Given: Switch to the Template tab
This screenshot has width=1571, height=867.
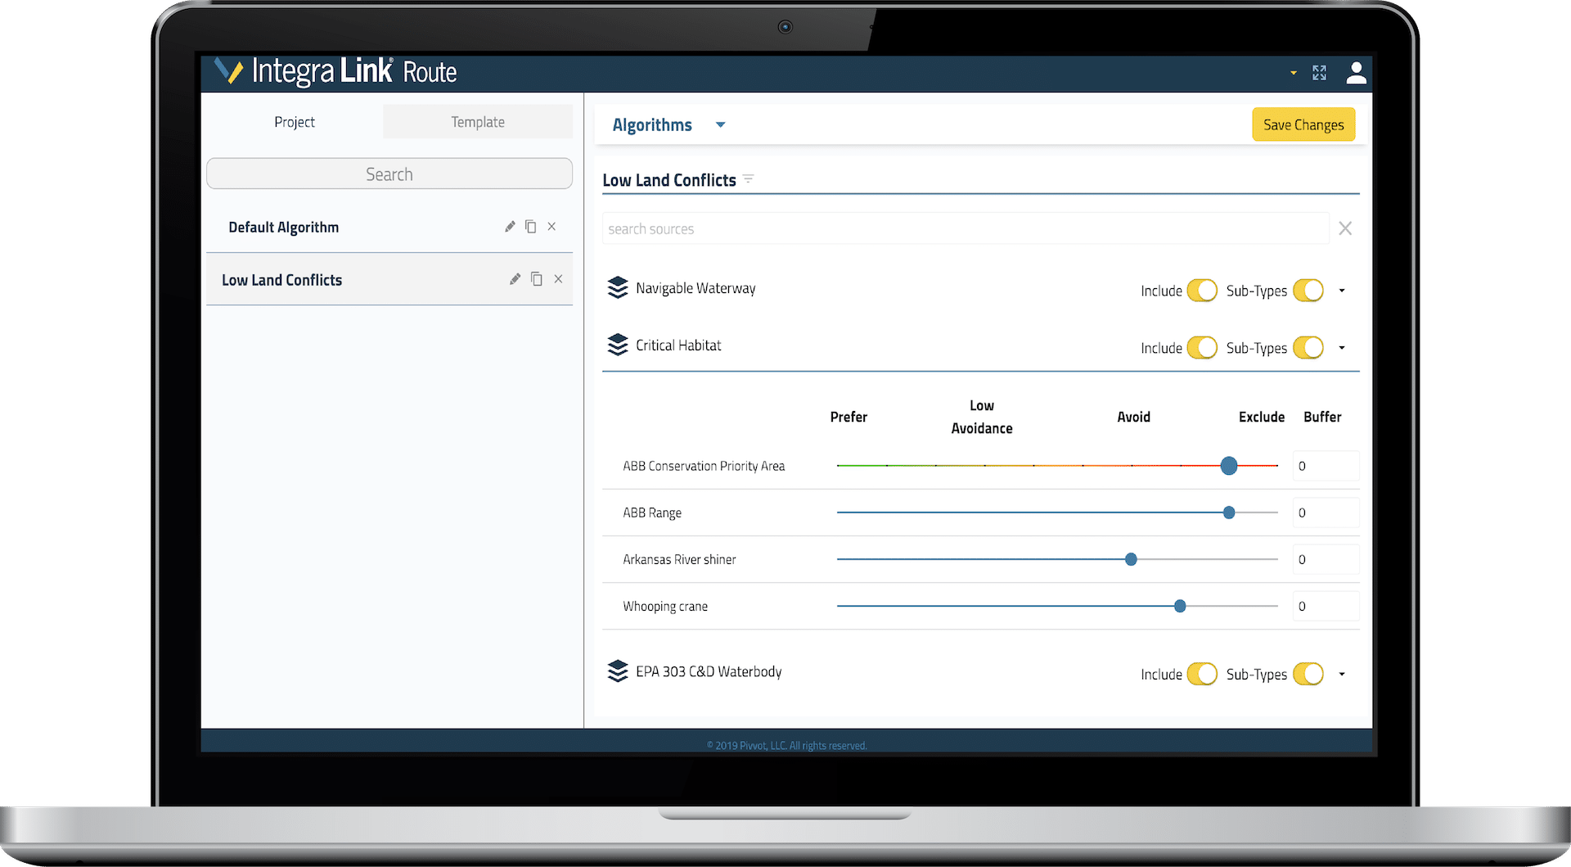Looking at the screenshot, I should pos(478,122).
